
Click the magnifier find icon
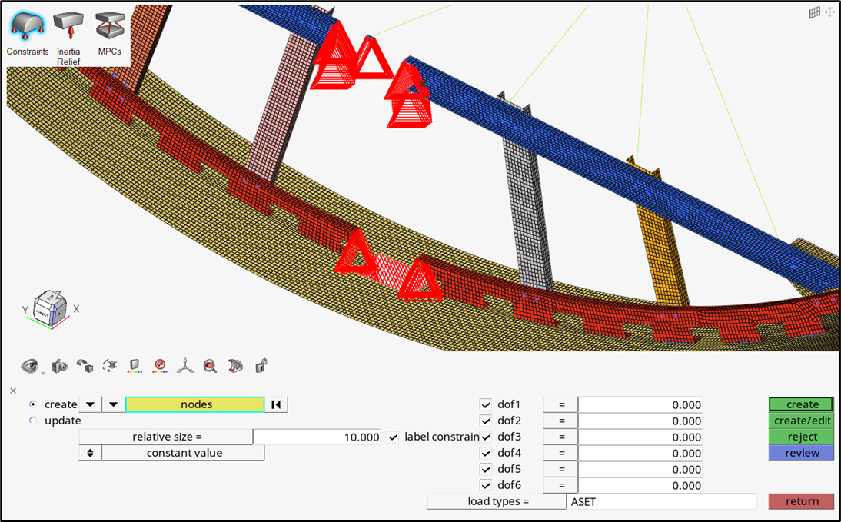pos(210,366)
